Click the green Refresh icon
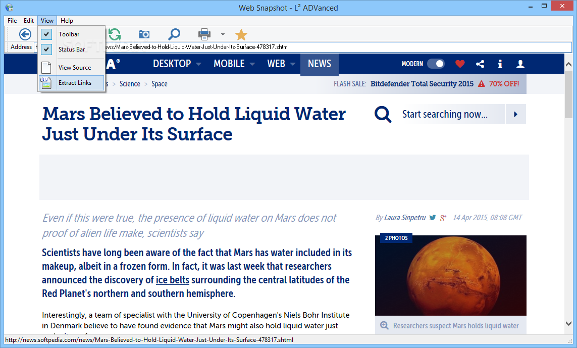 pyautogui.click(x=115, y=35)
